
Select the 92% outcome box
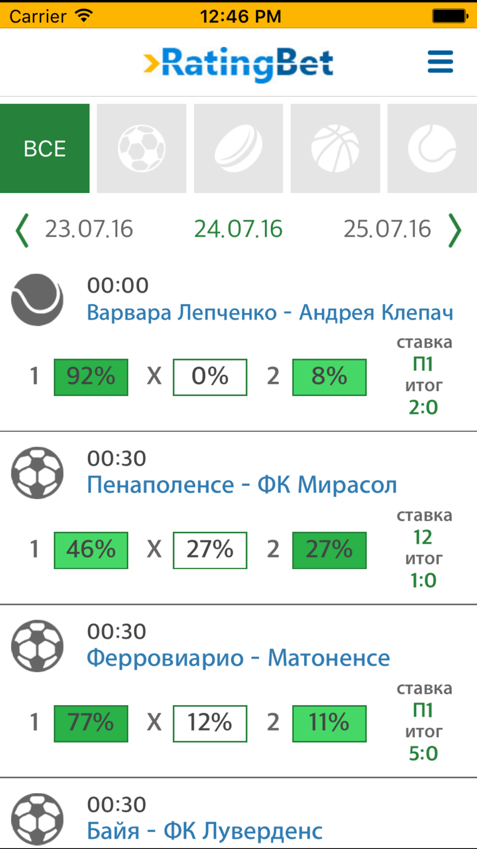[91, 377]
